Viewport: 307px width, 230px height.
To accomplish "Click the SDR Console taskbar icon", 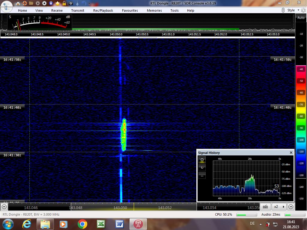I will pos(138,224).
